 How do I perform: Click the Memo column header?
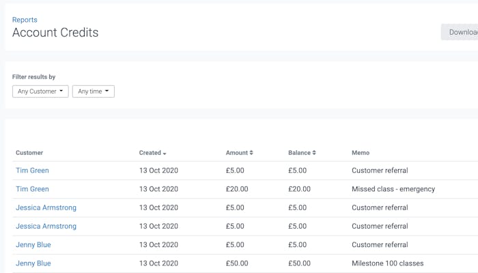pyautogui.click(x=361, y=153)
